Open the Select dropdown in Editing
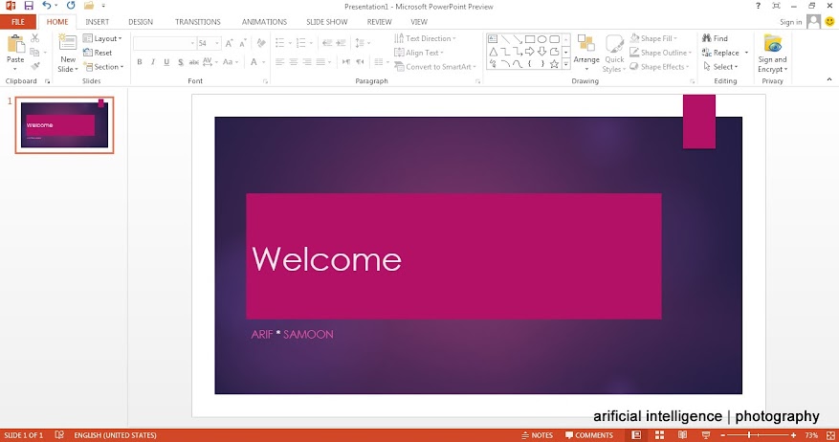 720,67
